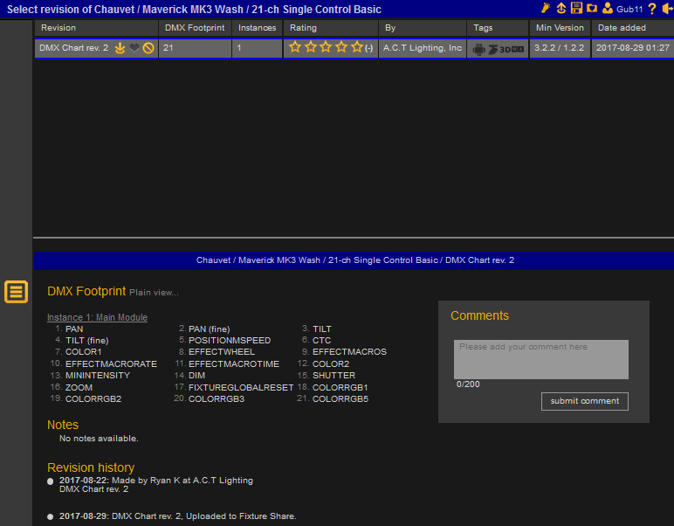Rate the revision one star

(295, 47)
